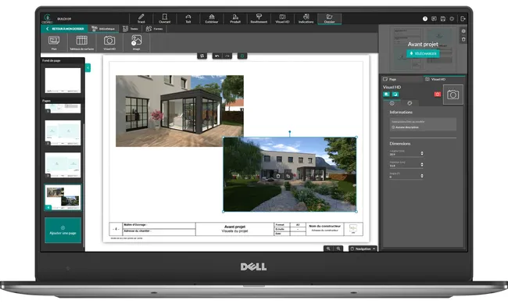The height and width of the screenshot is (304, 508).
Task: Adjust the Largeur dimension stepper
Action: pos(422,153)
